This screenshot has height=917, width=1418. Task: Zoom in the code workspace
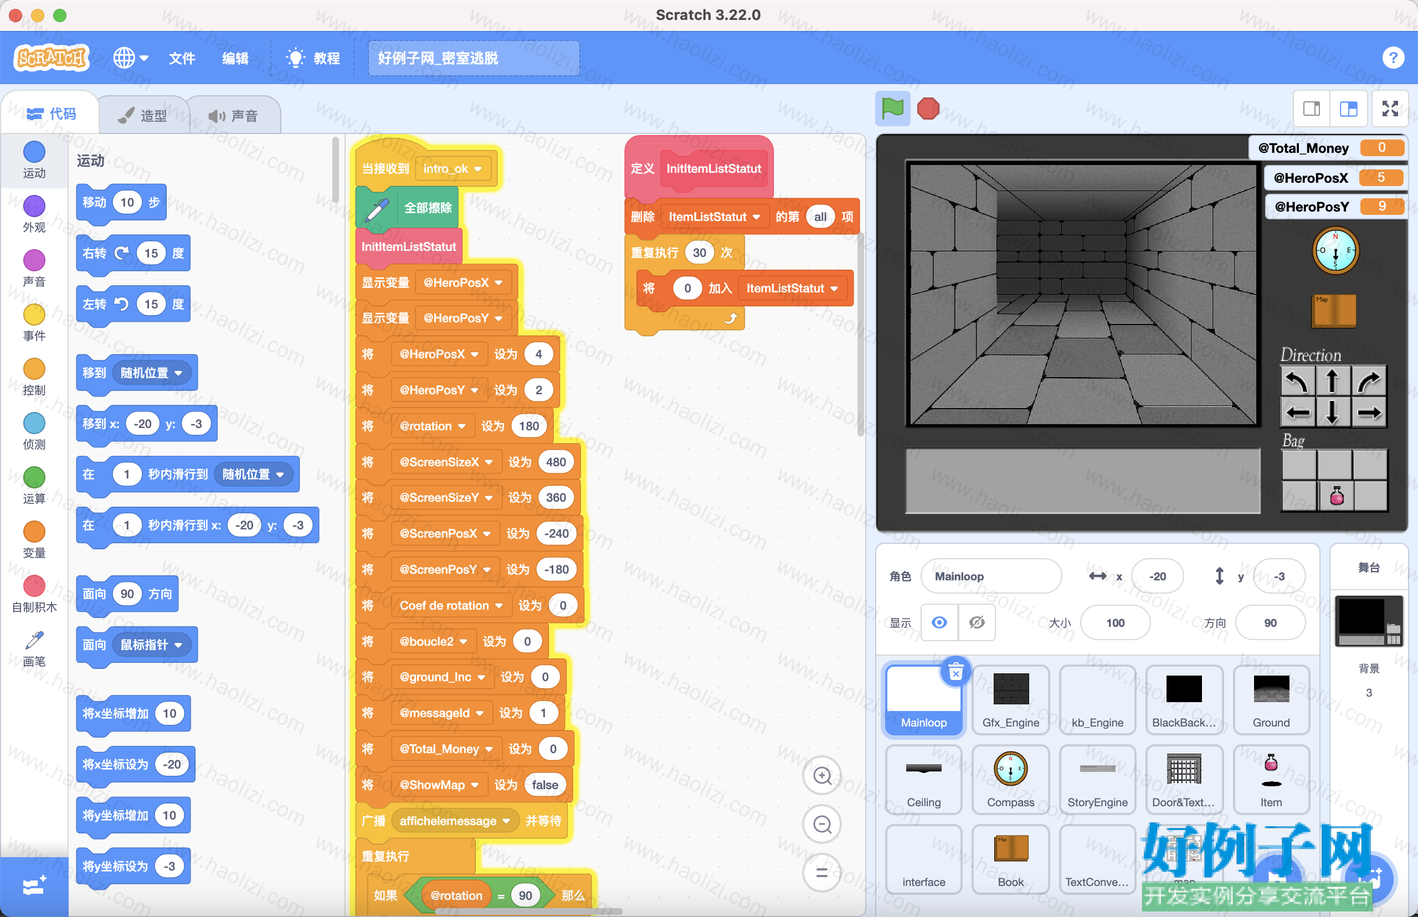coord(822,775)
